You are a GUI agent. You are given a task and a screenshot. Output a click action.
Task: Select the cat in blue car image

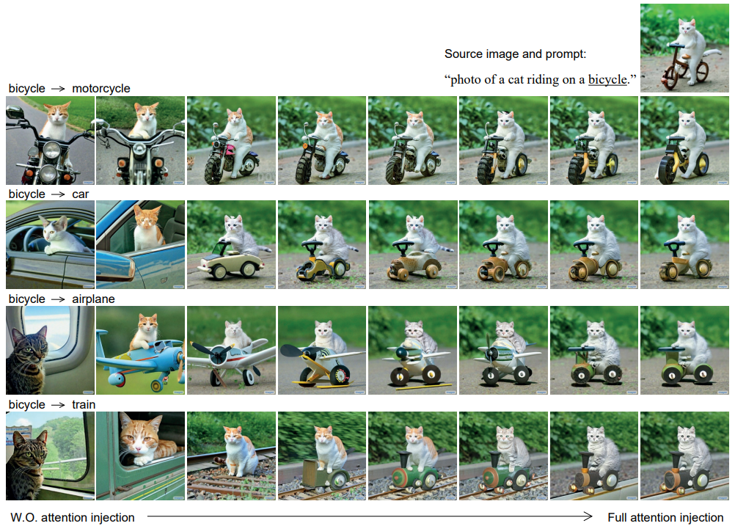pos(140,245)
